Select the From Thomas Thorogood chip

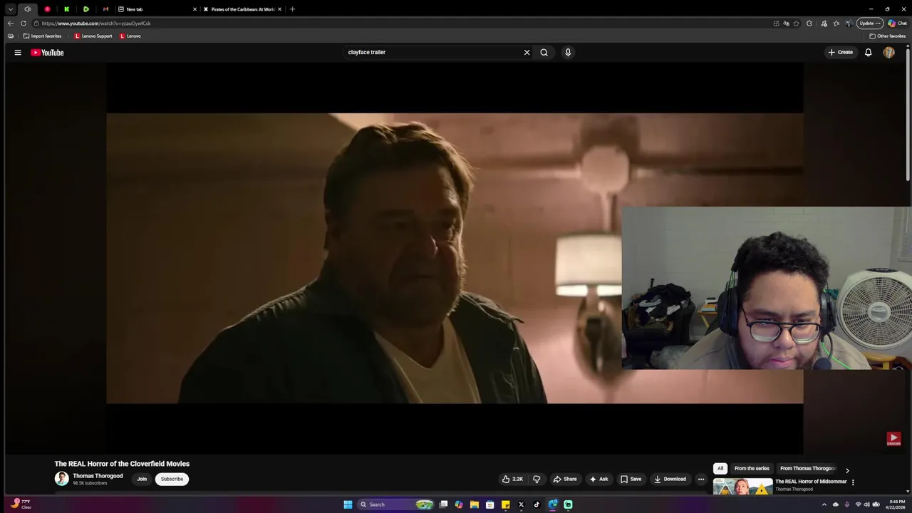(x=807, y=468)
